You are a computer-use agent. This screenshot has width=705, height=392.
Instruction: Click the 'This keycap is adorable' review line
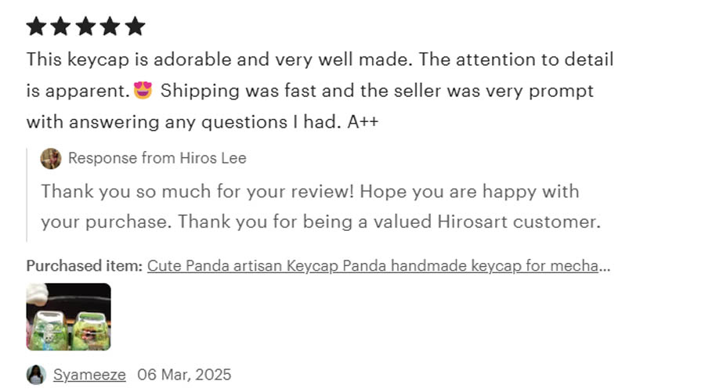tap(320, 59)
